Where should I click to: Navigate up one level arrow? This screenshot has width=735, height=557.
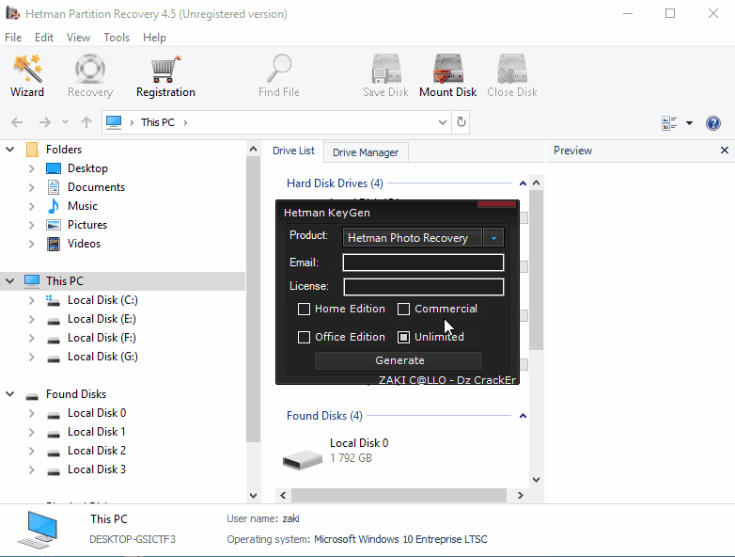(x=86, y=122)
